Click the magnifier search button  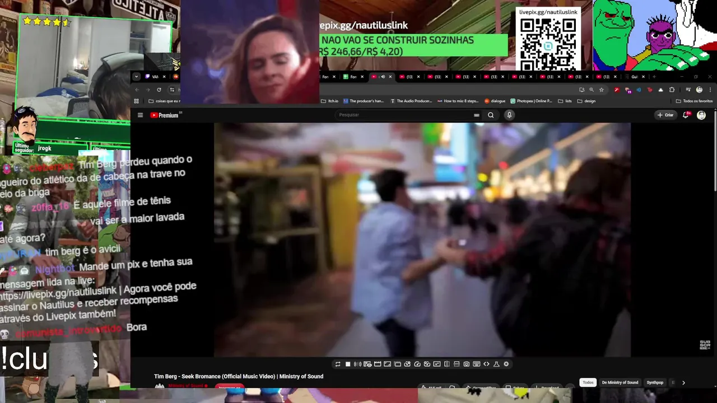(491, 115)
